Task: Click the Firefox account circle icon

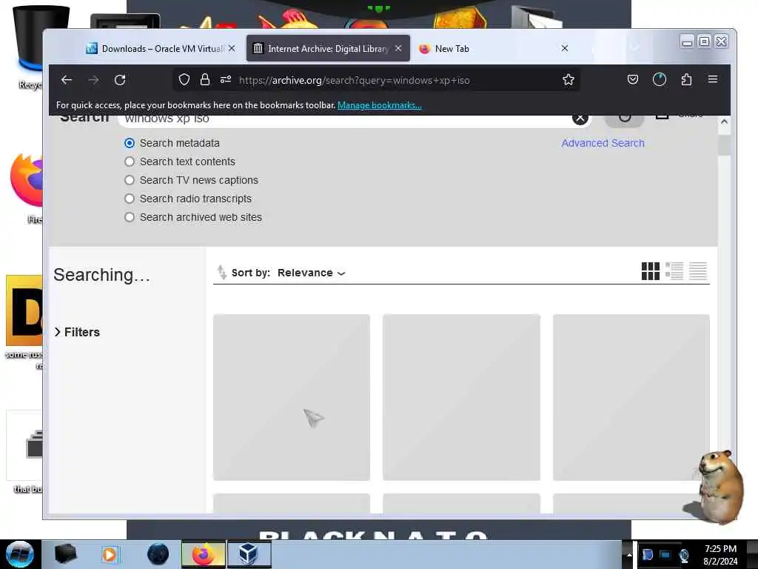Action: click(x=660, y=79)
